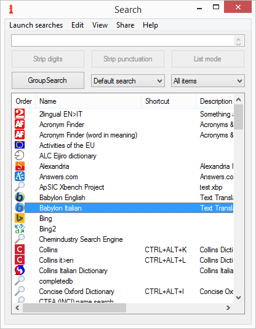
Task: Click the vertical scrollbar down arrow
Action: (x=239, y=298)
